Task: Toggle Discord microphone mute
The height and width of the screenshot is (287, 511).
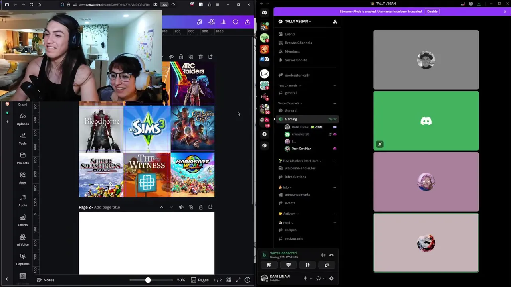Action: 305,279
